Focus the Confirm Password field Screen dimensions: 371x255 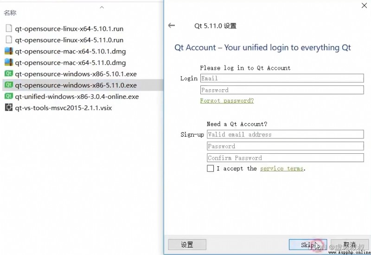pyautogui.click(x=285, y=158)
